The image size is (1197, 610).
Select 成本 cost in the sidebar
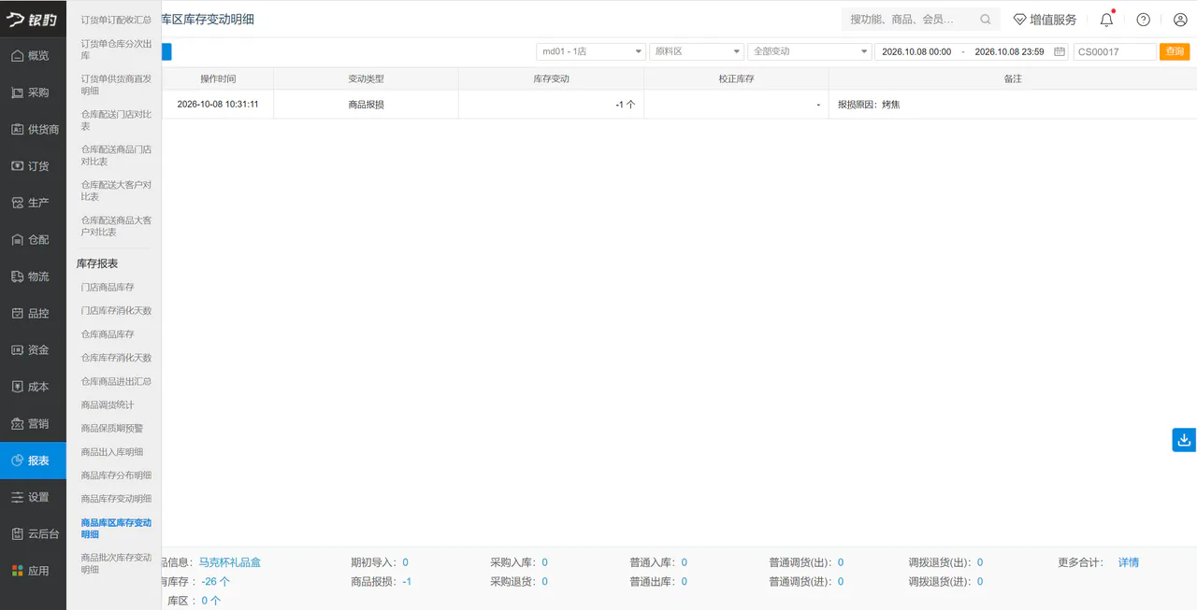33,387
